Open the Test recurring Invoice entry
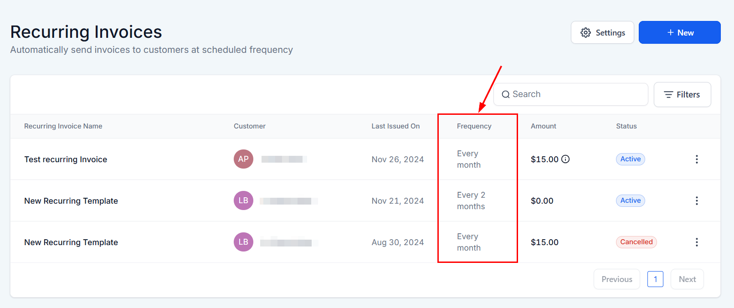 [x=66, y=159]
